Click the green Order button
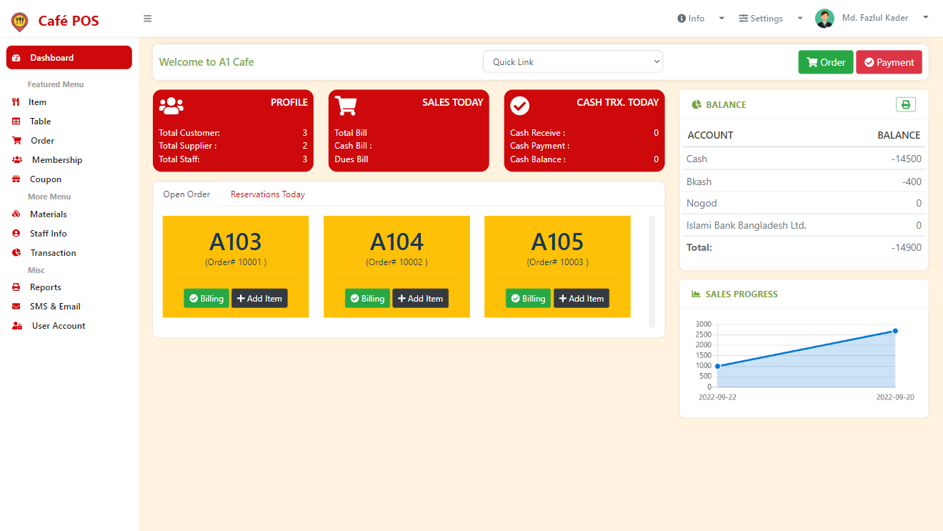This screenshot has width=943, height=531. pyautogui.click(x=826, y=62)
